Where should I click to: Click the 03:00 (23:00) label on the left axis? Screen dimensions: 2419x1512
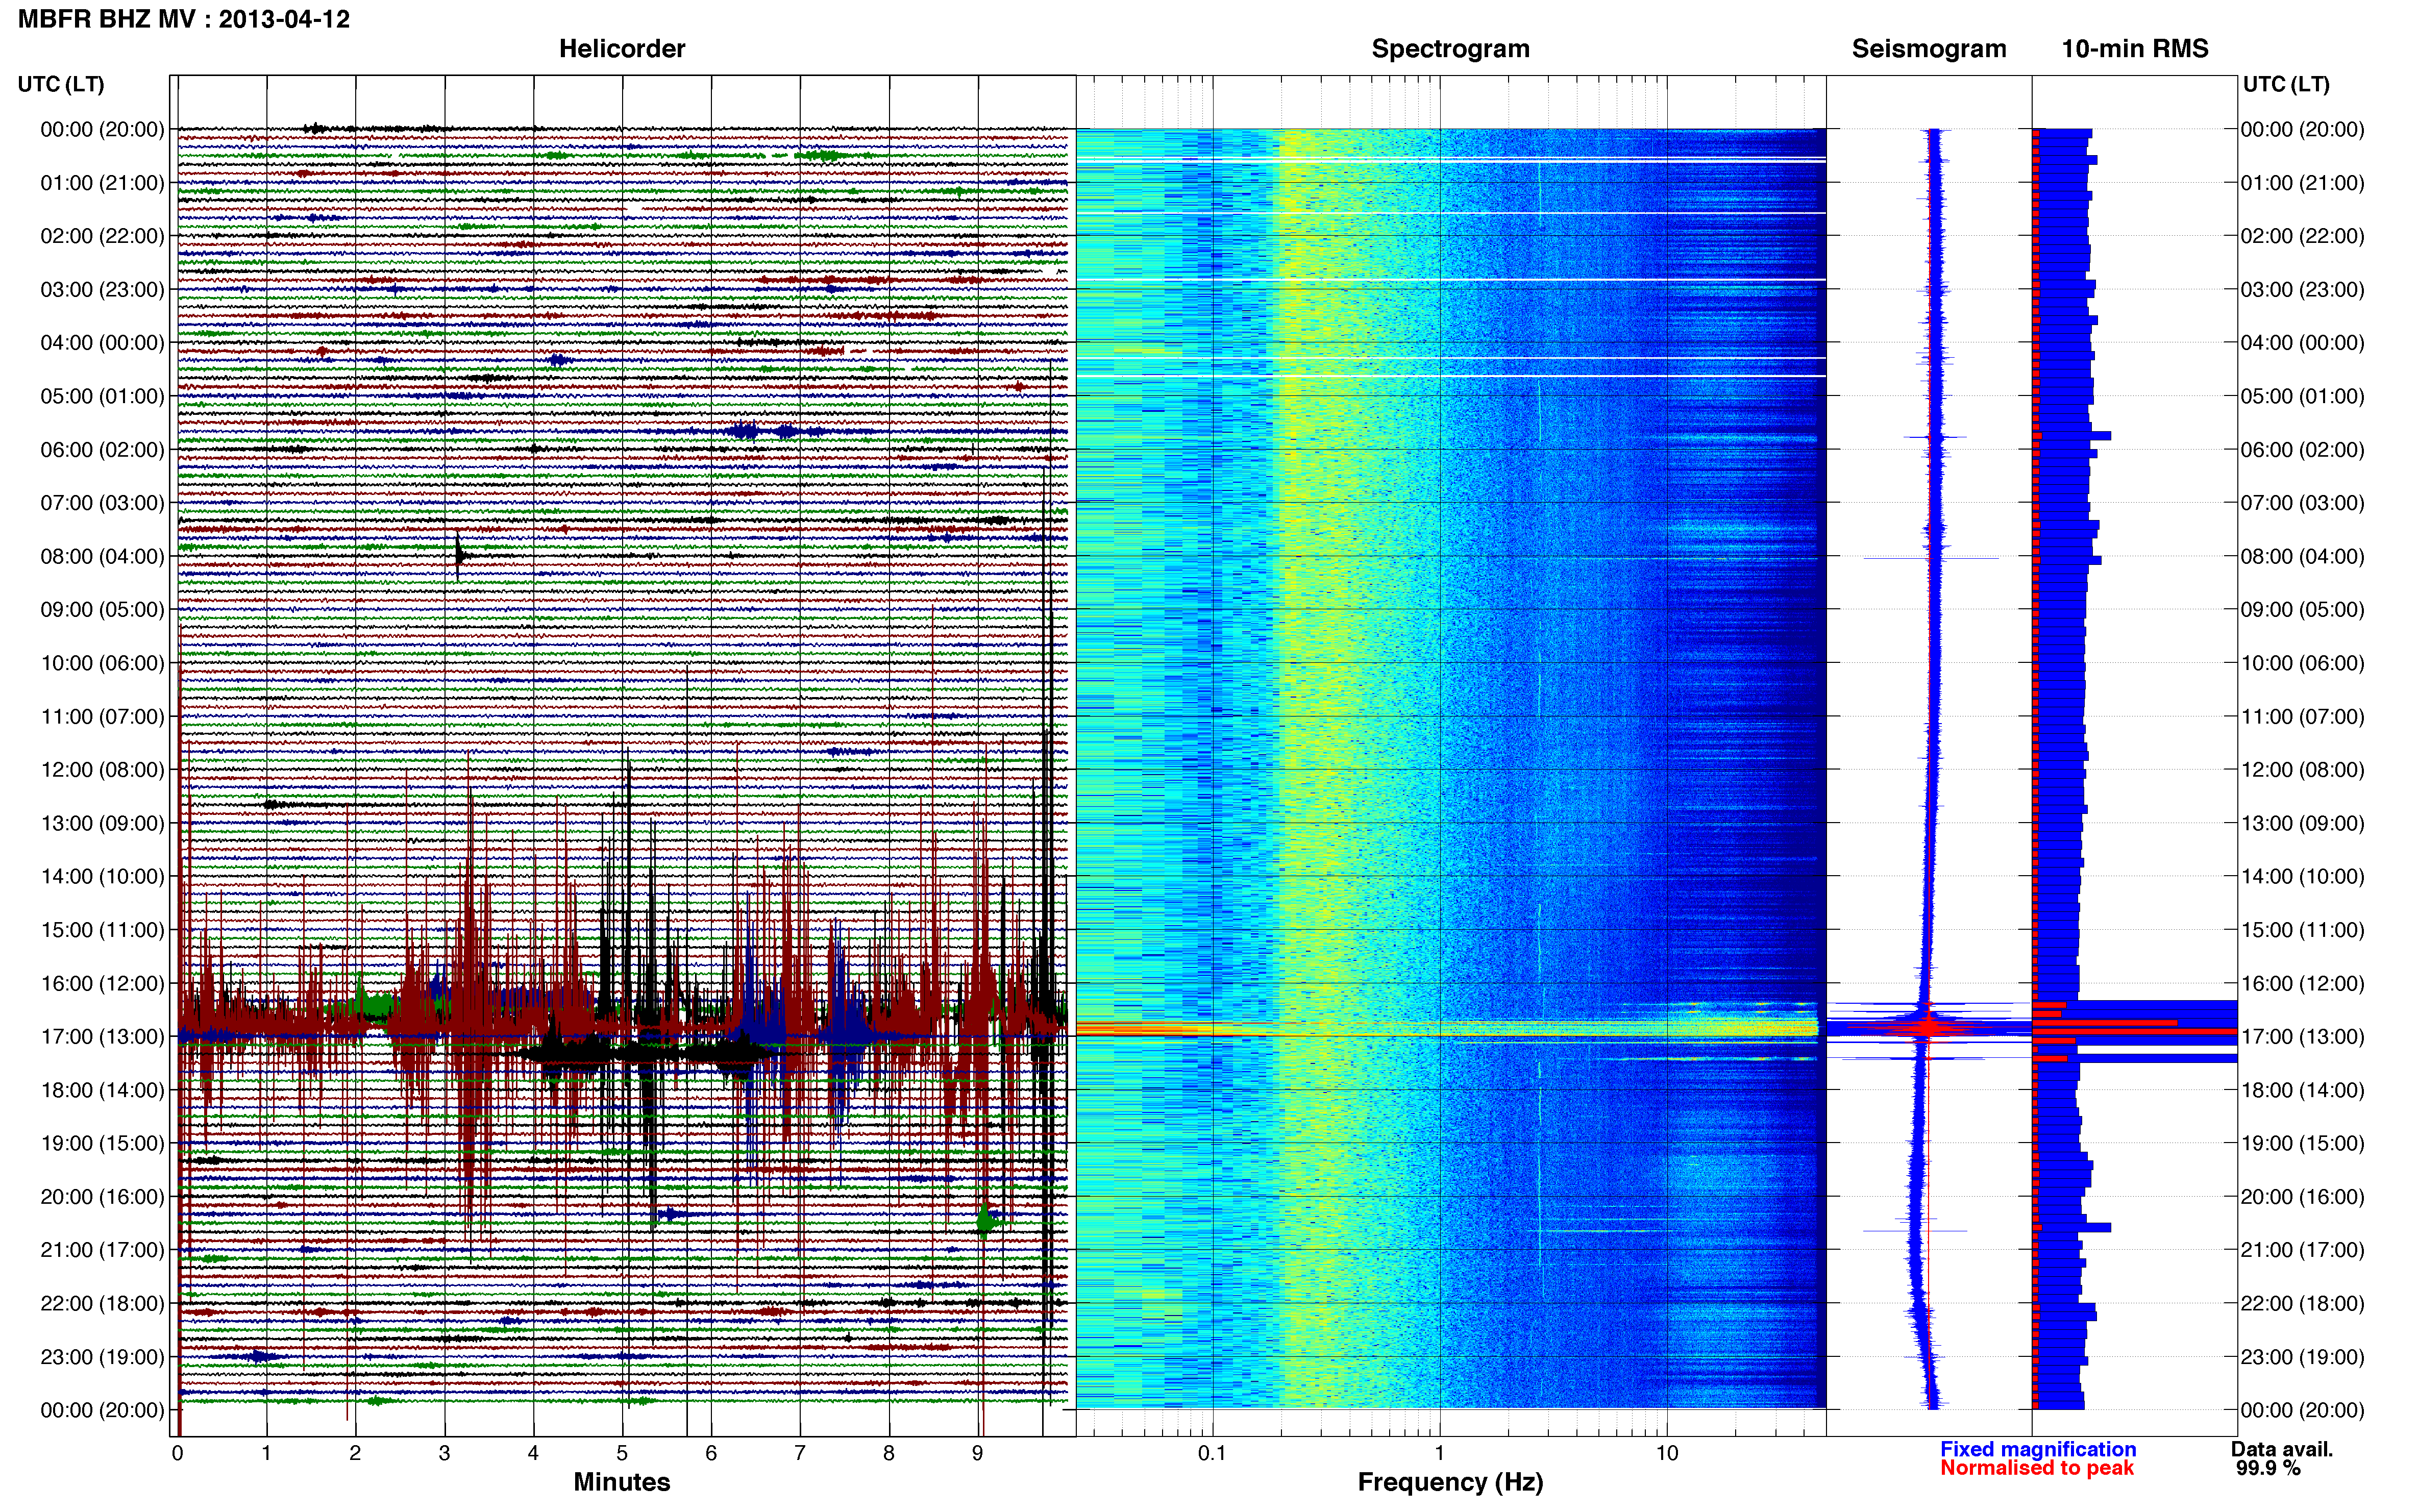point(102,290)
